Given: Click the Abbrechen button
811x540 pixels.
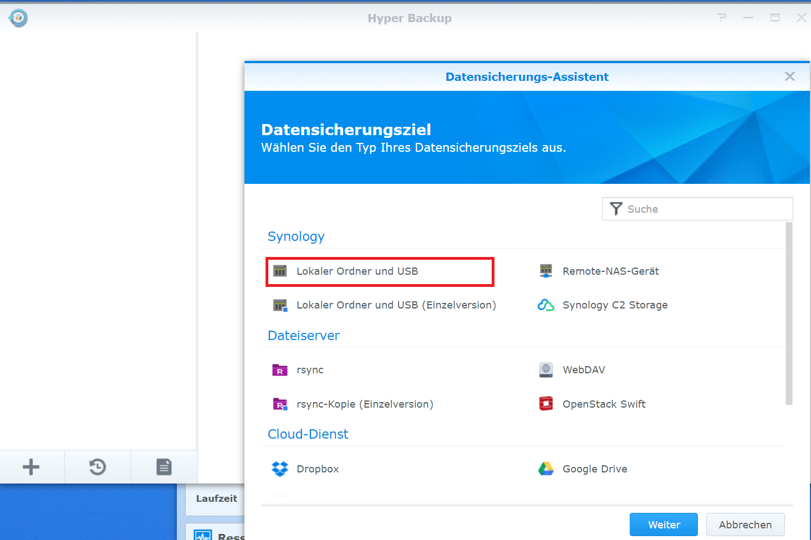Looking at the screenshot, I should pos(745,524).
